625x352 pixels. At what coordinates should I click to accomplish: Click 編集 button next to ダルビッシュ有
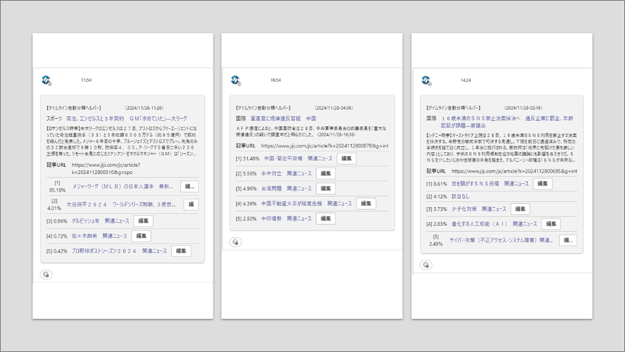tap(143, 221)
